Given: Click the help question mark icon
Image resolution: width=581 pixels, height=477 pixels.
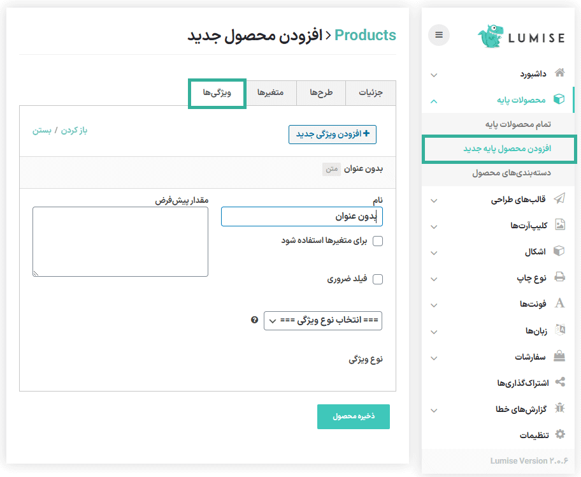Looking at the screenshot, I should (255, 321).
